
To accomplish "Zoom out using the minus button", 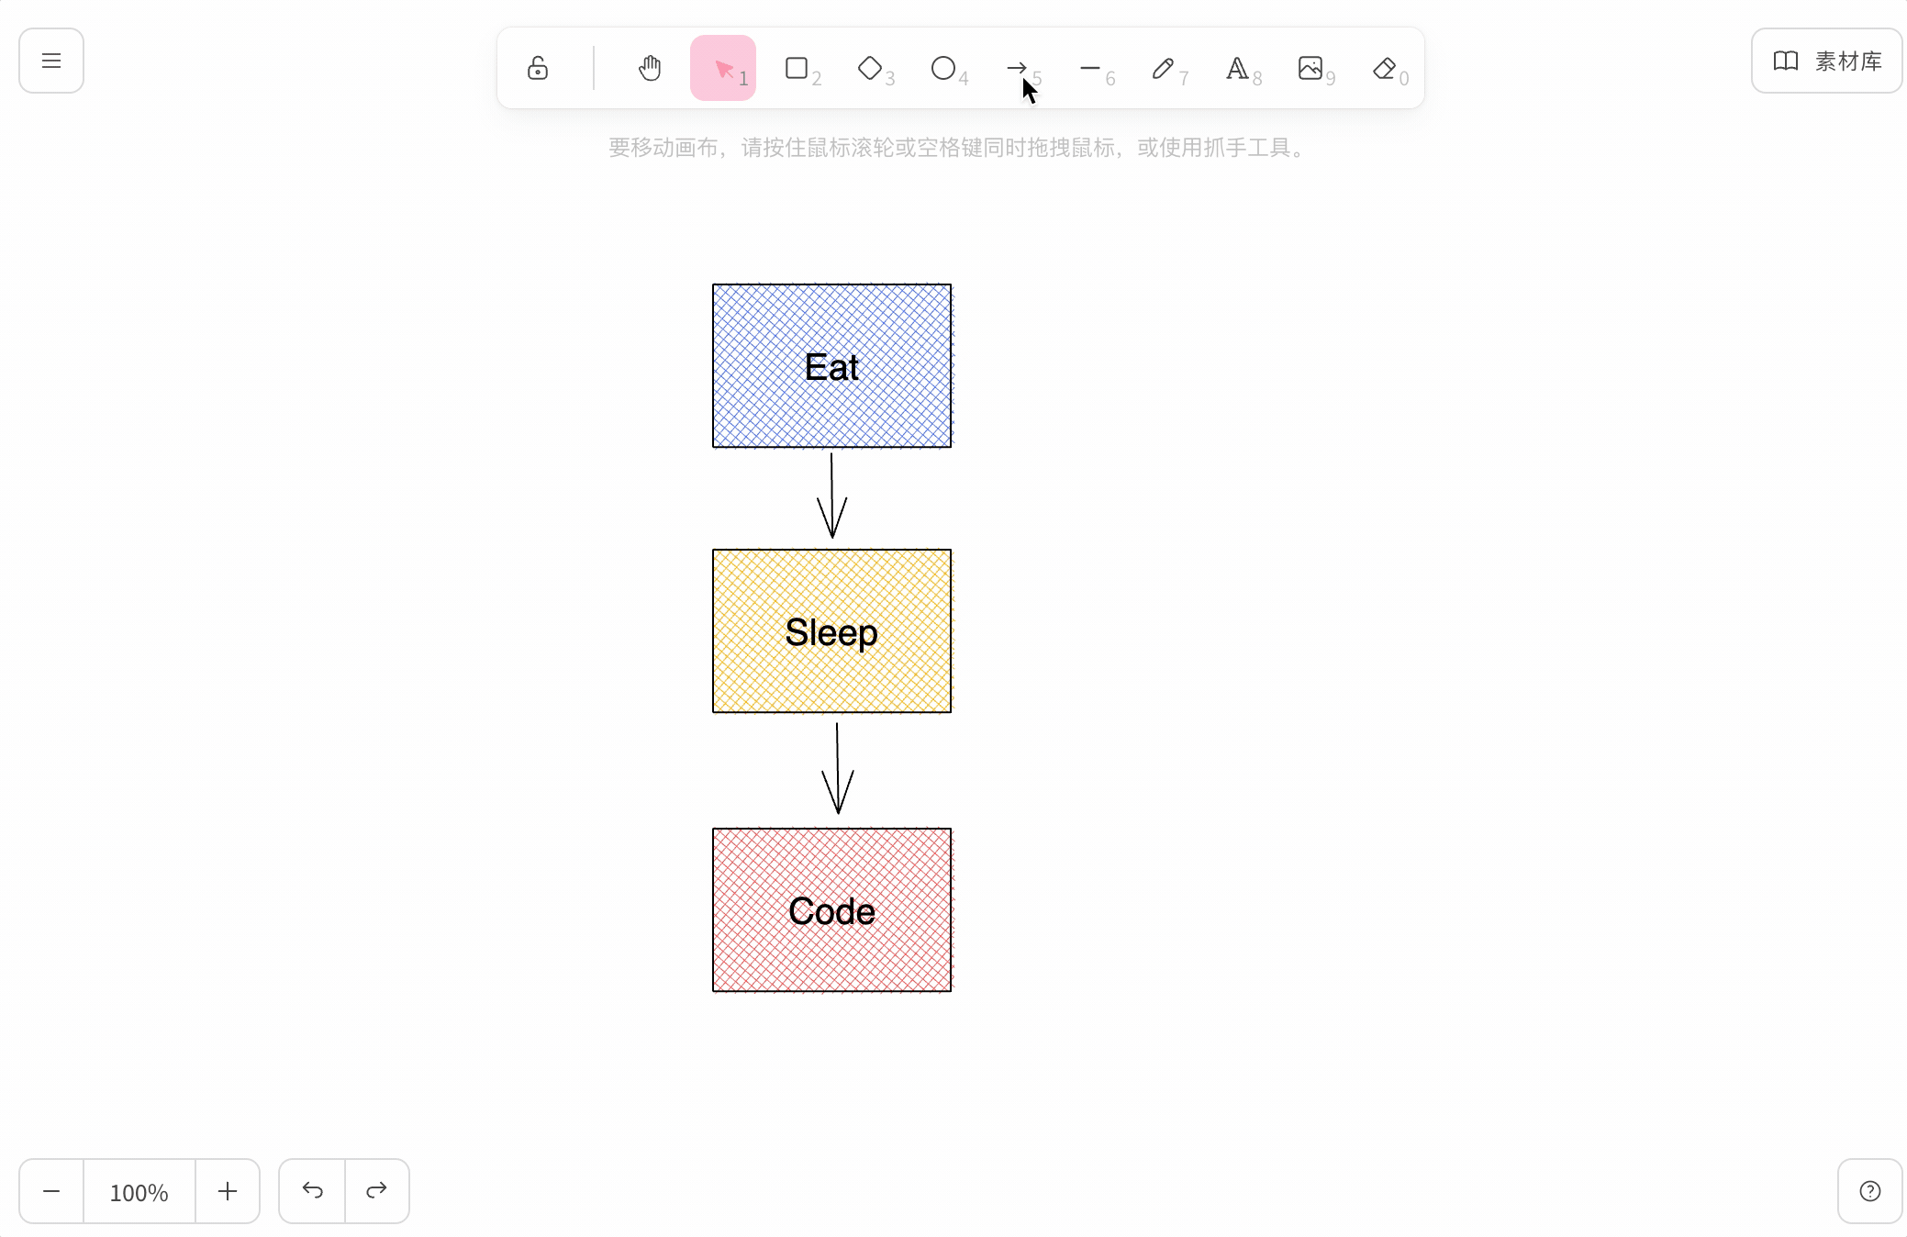I will coord(51,1191).
